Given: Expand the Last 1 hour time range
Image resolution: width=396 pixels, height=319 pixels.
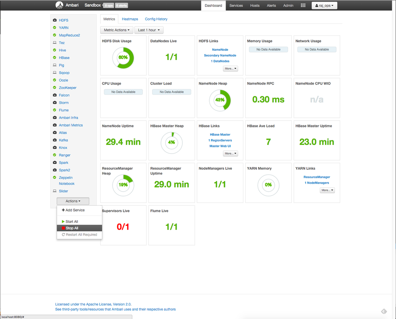Looking at the screenshot, I should pyautogui.click(x=149, y=30).
